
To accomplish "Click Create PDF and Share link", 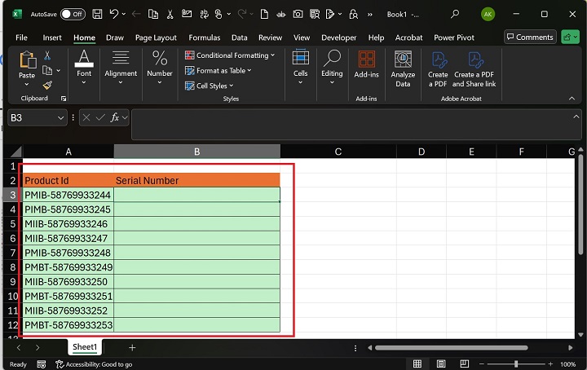I will pyautogui.click(x=474, y=67).
